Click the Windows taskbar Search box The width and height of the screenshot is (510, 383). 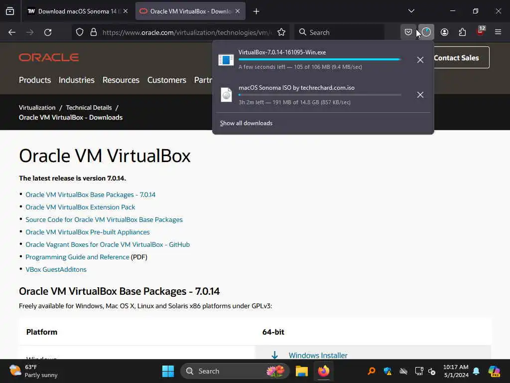click(235, 371)
